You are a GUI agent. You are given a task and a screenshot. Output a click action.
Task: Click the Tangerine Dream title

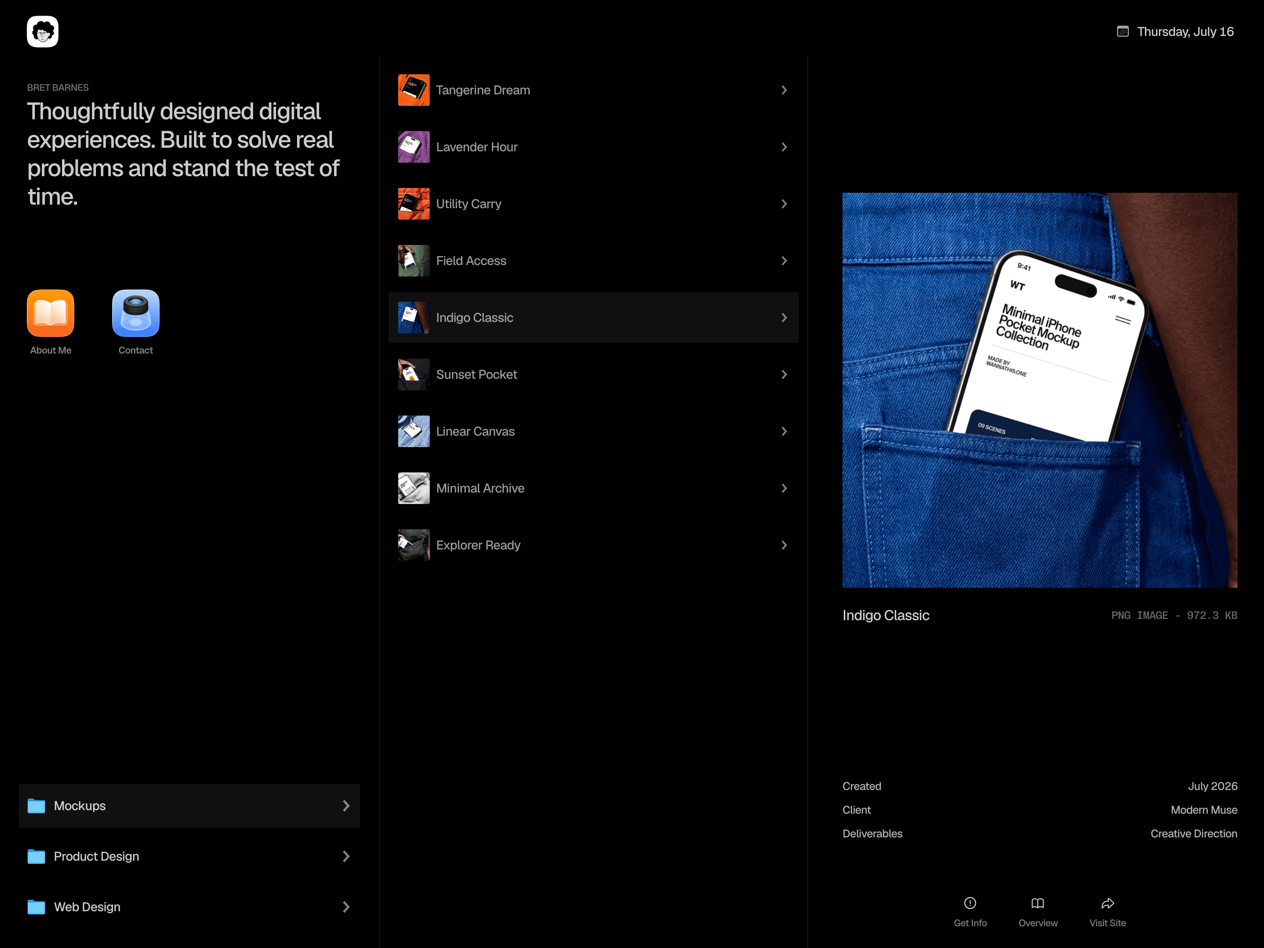(483, 90)
